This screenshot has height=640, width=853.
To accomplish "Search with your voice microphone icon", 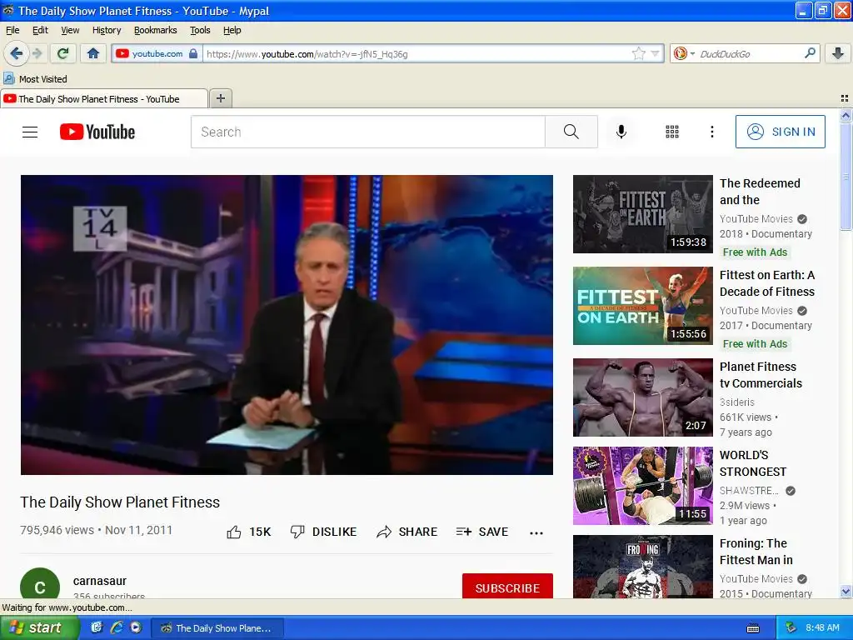I will 621,132.
